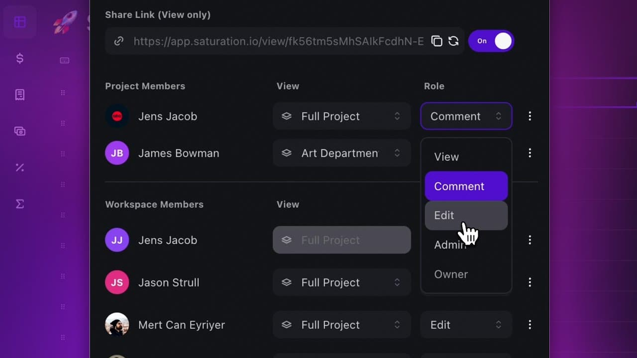
Task: Open more options for James Bowman
Action: (530, 153)
